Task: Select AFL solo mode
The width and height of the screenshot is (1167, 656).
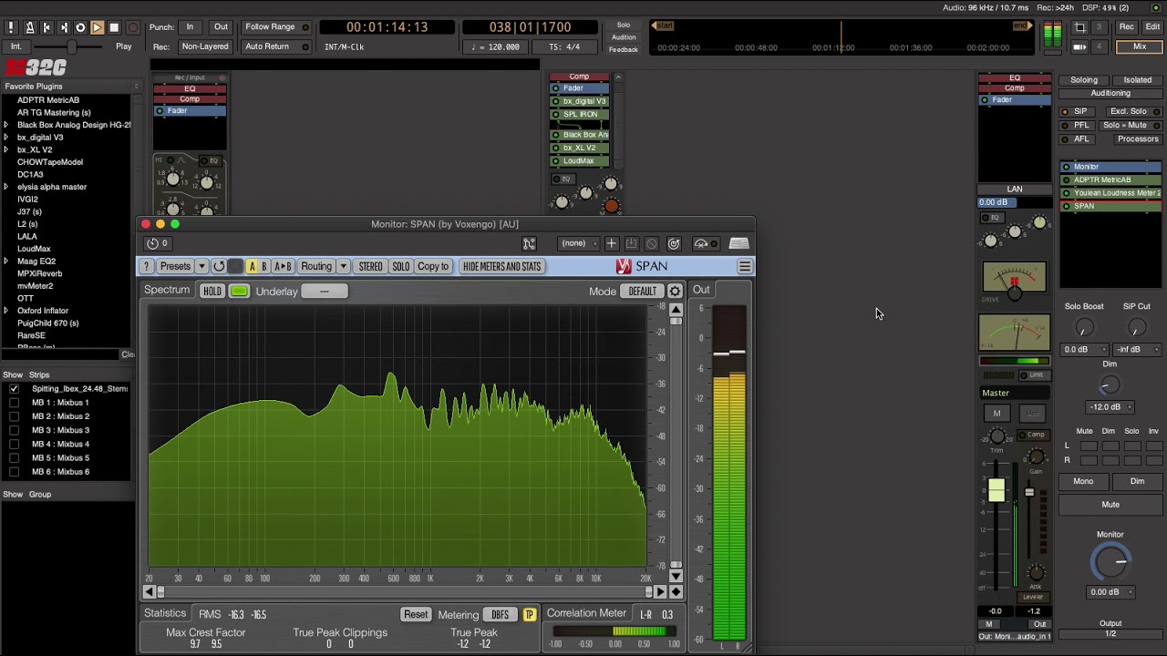Action: coord(1076,138)
